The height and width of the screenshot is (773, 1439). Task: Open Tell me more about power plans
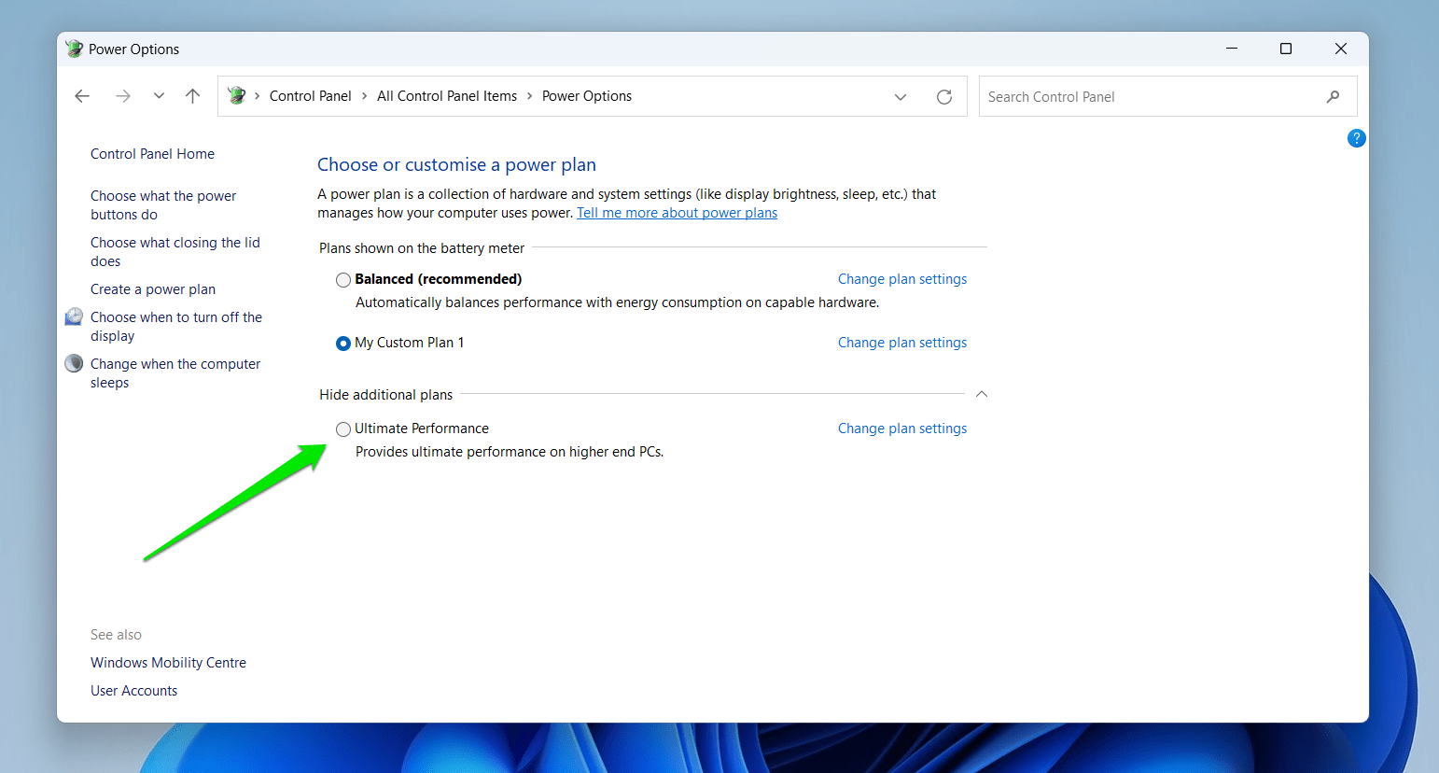677,213
